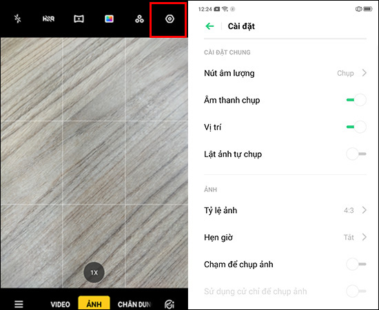Toggle the HDR icon
Viewport: 379px width, 310px height.
click(x=48, y=19)
